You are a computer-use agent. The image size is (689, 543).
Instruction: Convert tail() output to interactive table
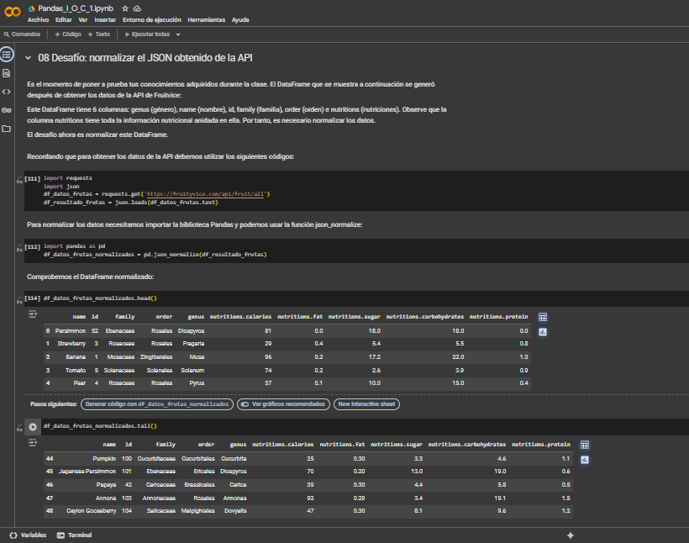click(x=585, y=445)
